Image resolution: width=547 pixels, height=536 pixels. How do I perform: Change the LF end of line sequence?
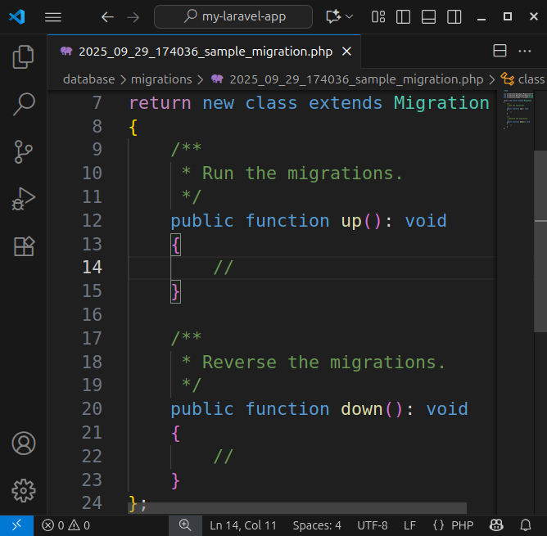409,525
